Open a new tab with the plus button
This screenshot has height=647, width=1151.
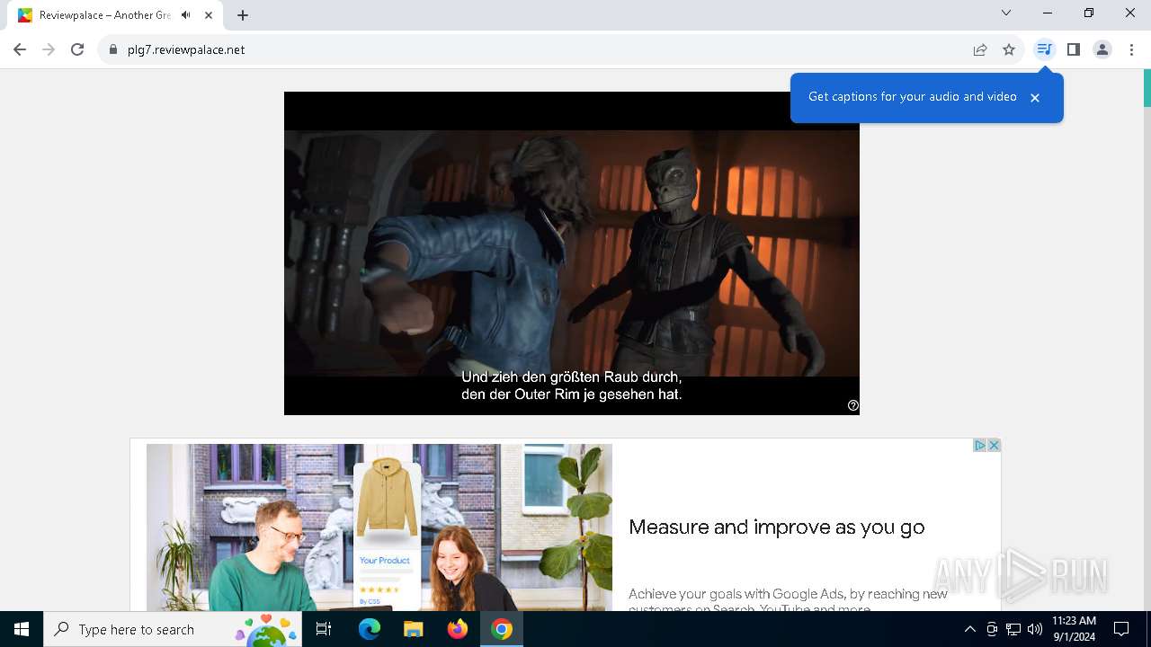pyautogui.click(x=243, y=15)
